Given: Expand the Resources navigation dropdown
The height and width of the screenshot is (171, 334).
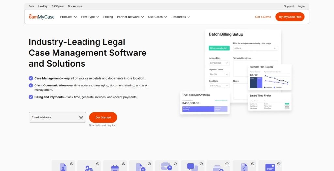Looking at the screenshot, I should click(180, 17).
